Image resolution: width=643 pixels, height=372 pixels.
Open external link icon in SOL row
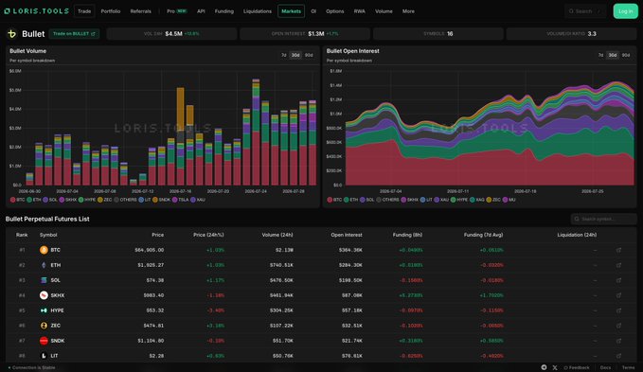[618, 280]
